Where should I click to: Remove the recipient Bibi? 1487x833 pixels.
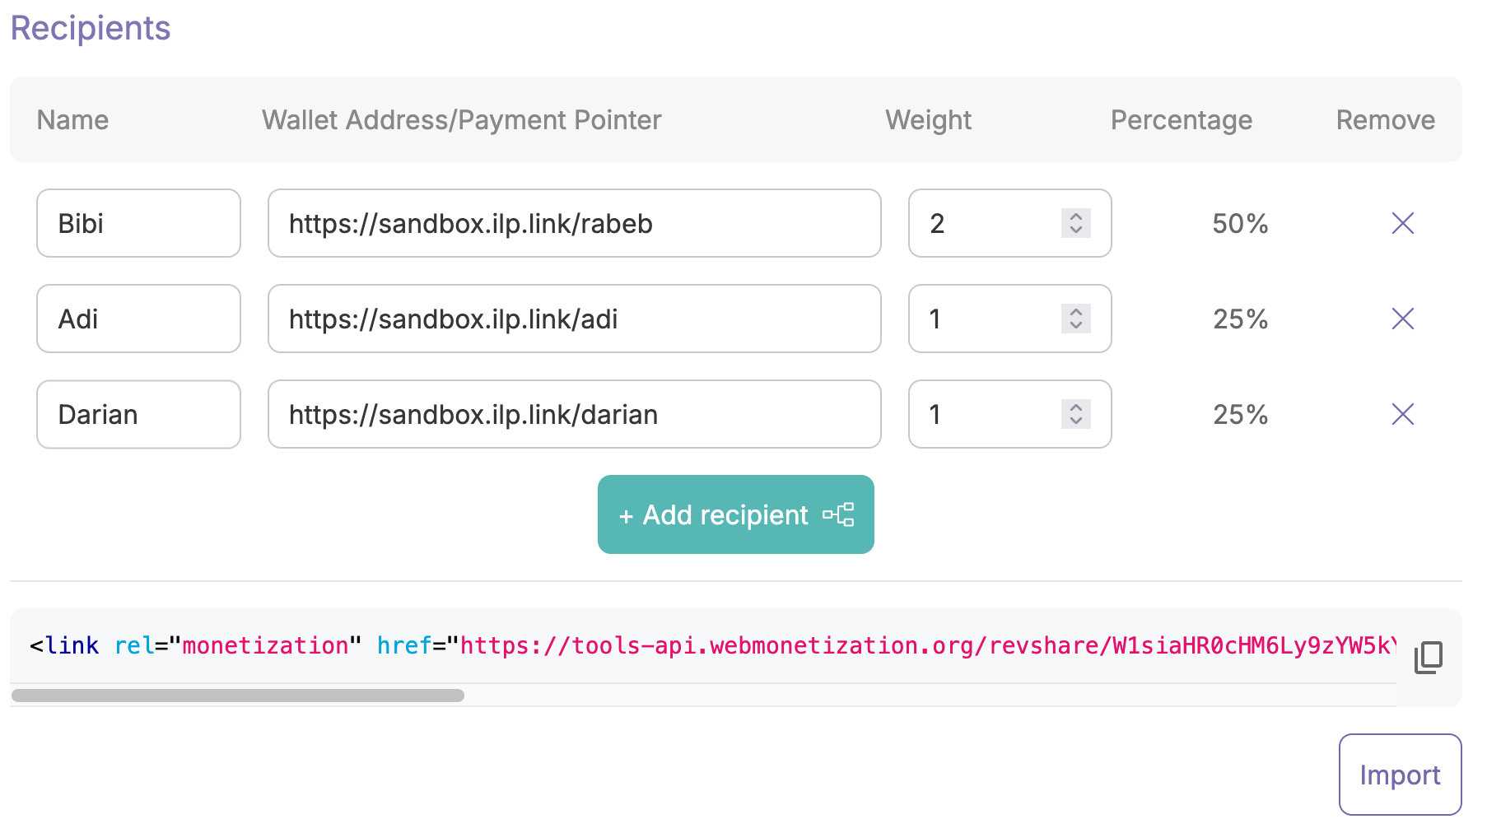[1402, 223]
